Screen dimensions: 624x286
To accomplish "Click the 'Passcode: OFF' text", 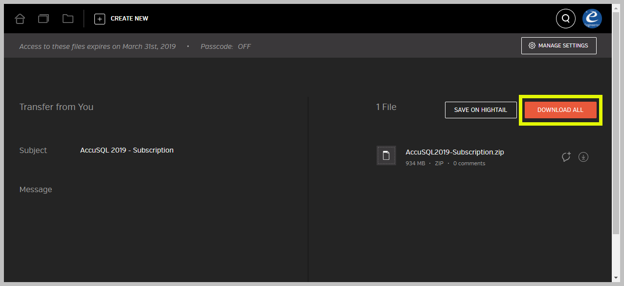I will [x=225, y=46].
